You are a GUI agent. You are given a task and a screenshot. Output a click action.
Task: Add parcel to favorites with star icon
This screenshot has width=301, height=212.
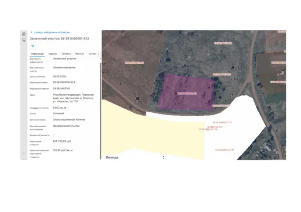(x=32, y=46)
